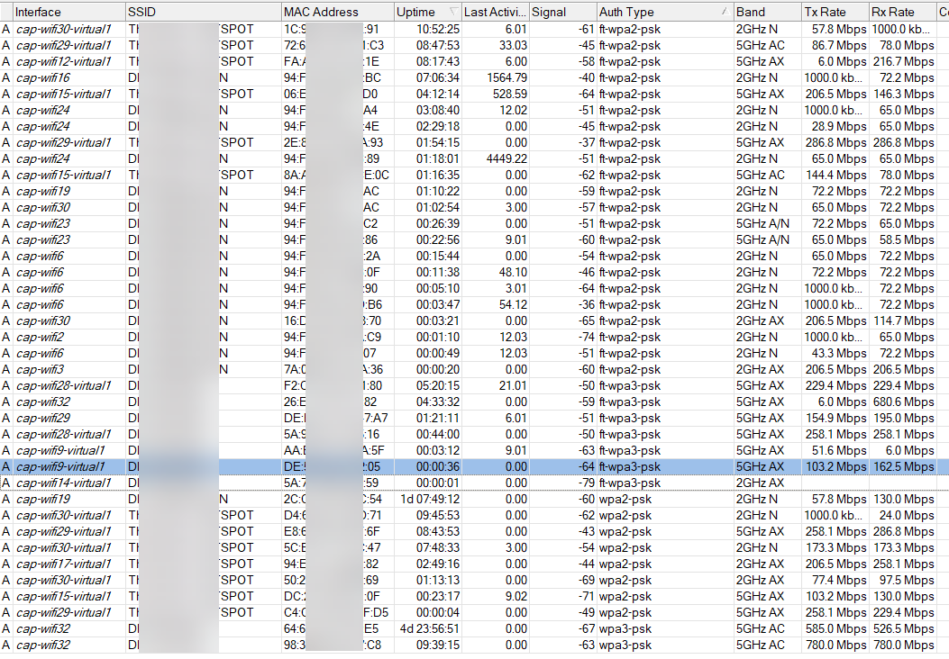The width and height of the screenshot is (949, 659).
Task: Click the Tx Rate value 585.0 Mbps
Action: coord(835,628)
